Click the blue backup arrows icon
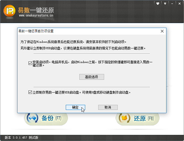184x141 pixels. click(x=32, y=118)
